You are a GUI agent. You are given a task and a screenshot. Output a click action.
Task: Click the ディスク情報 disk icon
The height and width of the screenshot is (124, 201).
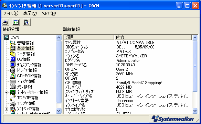[x=13, y=81]
